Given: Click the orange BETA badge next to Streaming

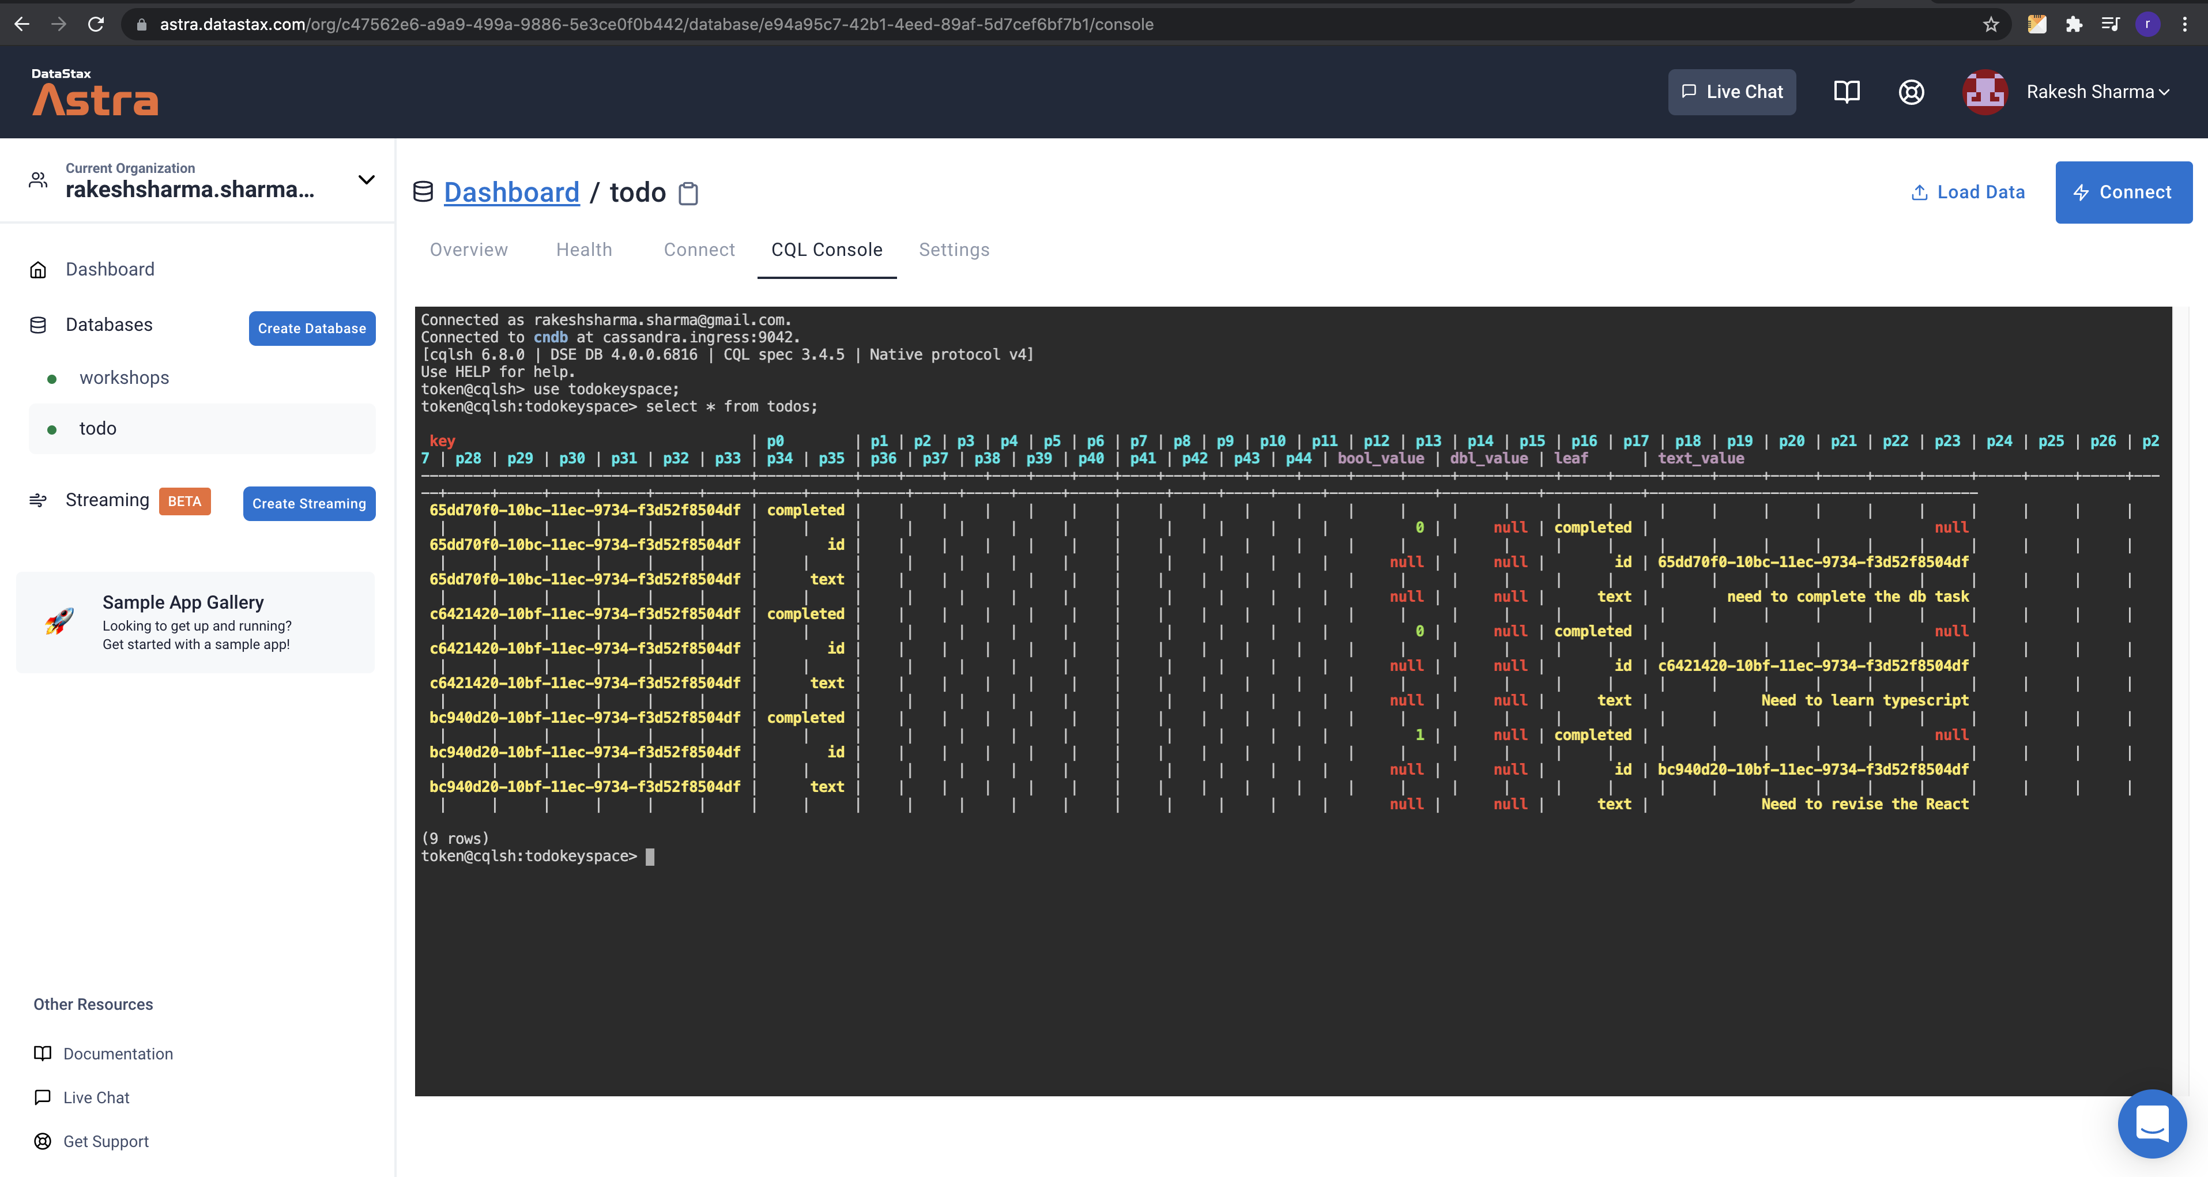Looking at the screenshot, I should pyautogui.click(x=184, y=501).
